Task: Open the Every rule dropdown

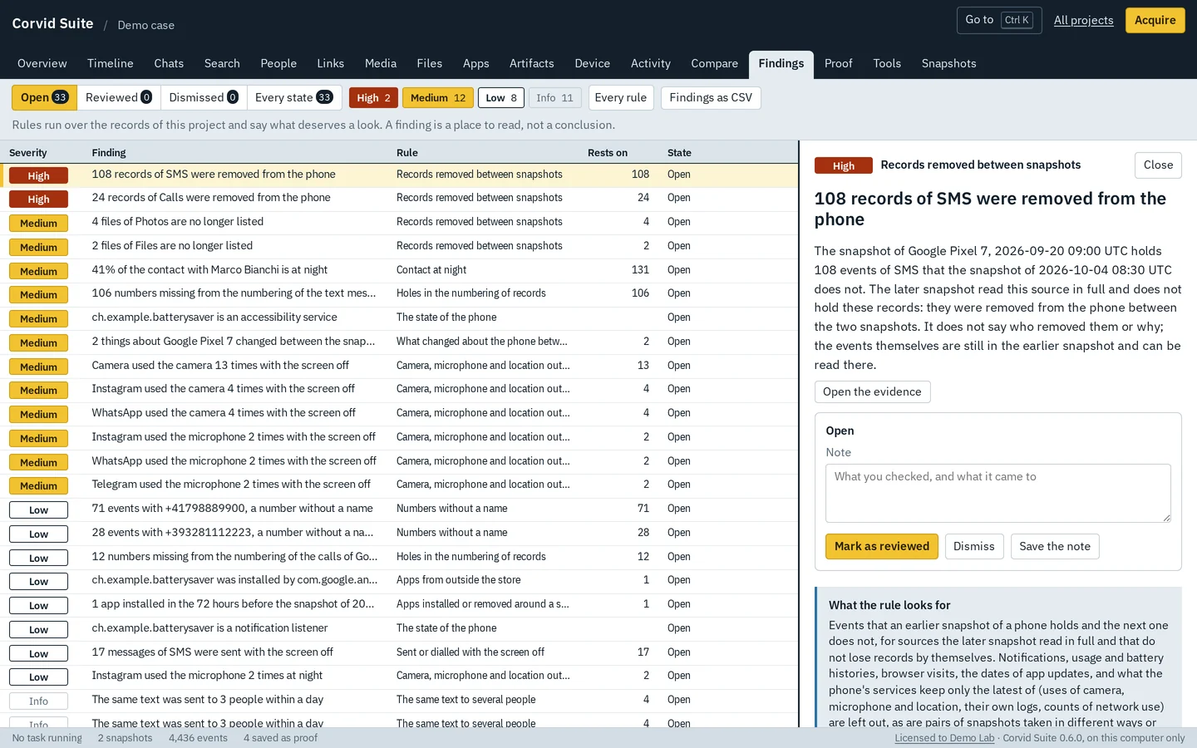Action: [621, 97]
